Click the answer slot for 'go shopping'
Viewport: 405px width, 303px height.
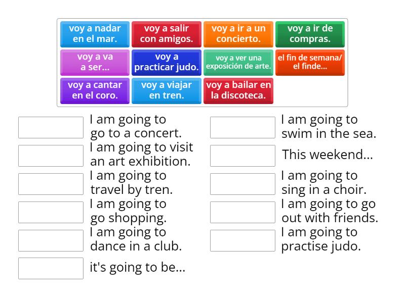coord(50,212)
